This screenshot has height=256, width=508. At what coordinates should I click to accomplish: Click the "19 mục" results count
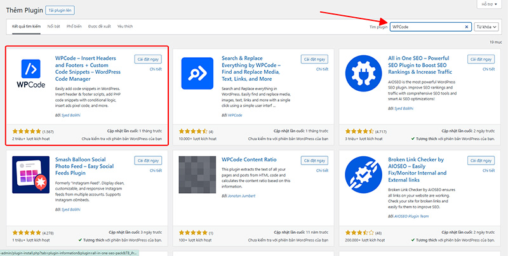coord(495,43)
